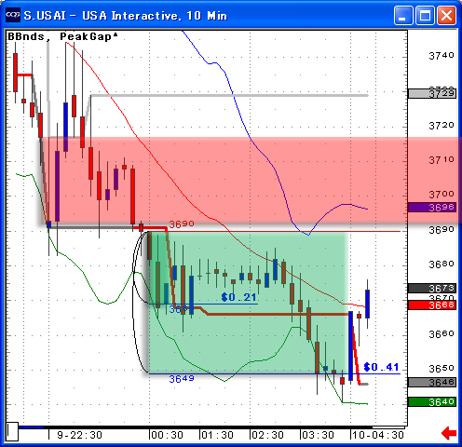462x447 pixels.
Task: Click the $0.21 profit label
Action: tap(238, 297)
